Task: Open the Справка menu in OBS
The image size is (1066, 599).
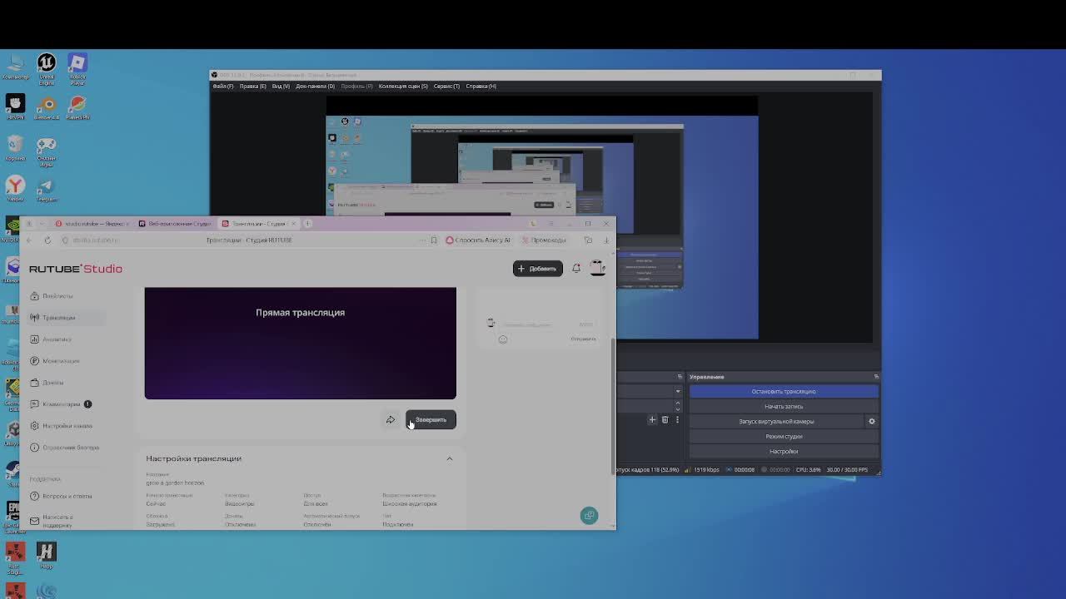Action: pos(481,86)
